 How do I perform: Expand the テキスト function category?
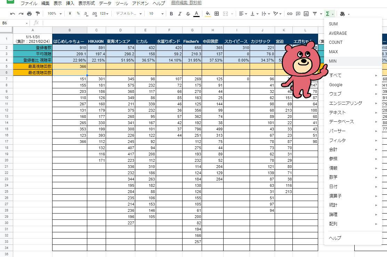coord(353,113)
